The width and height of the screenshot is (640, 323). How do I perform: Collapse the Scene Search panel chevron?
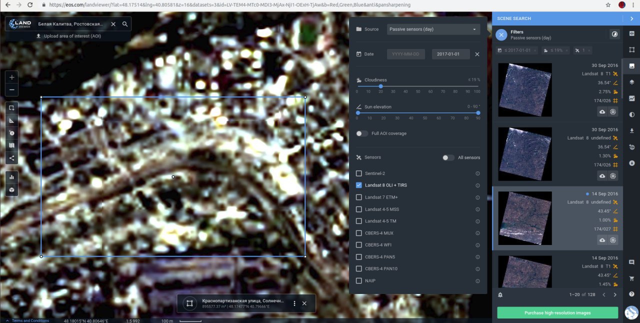click(631, 18)
